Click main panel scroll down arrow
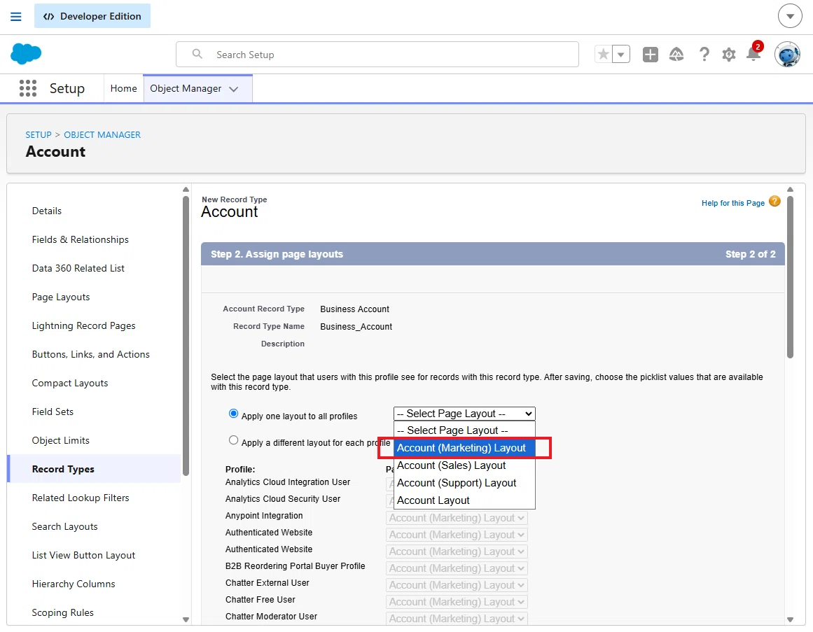This screenshot has width=813, height=632. click(x=790, y=619)
